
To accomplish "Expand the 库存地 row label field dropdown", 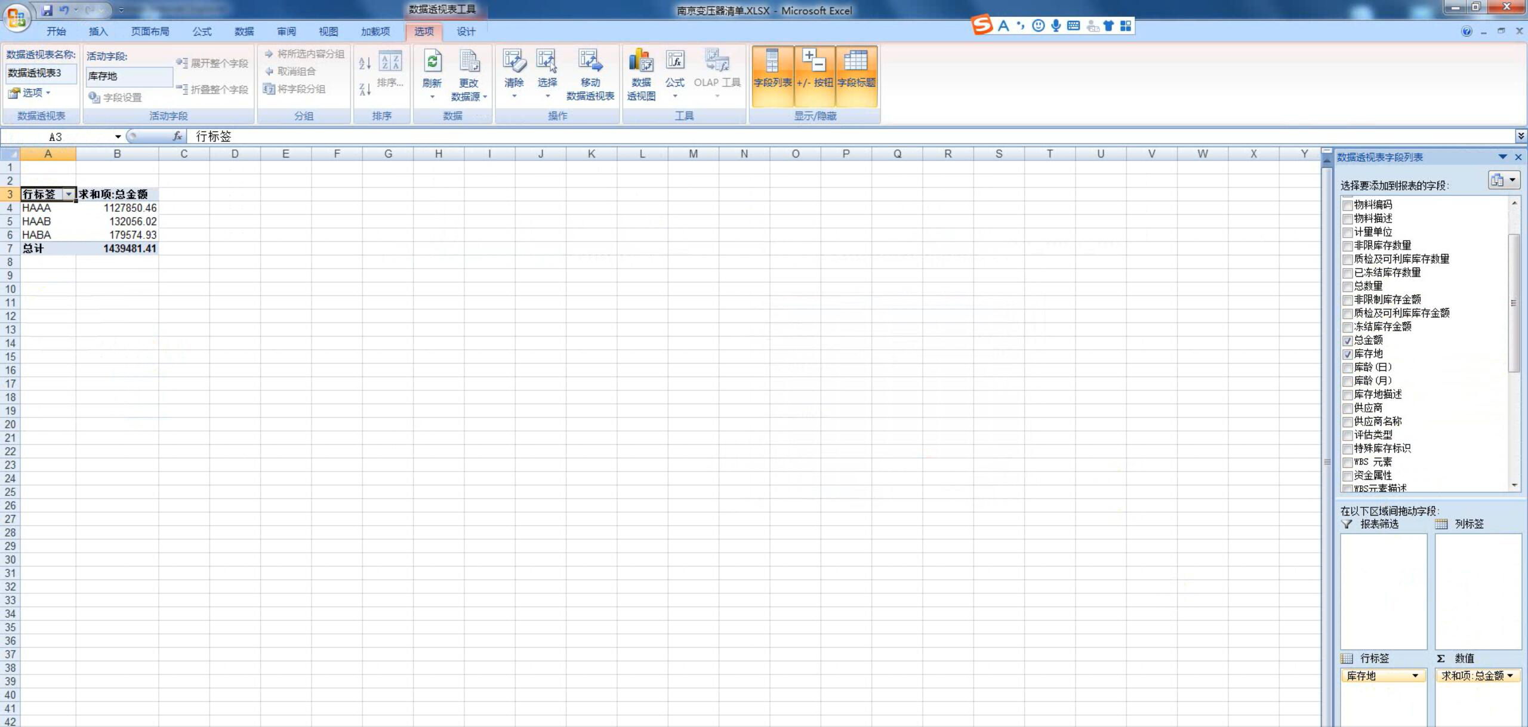I will point(1415,676).
